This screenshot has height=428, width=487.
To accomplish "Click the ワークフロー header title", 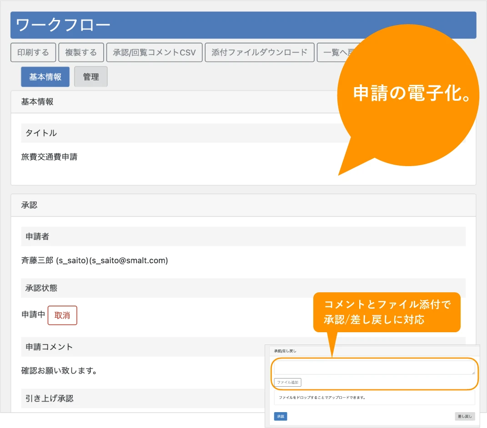I will [63, 25].
